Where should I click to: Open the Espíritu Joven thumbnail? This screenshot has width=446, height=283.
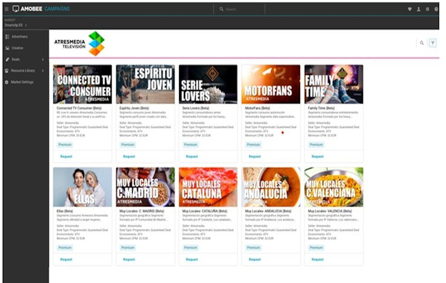tap(146, 84)
